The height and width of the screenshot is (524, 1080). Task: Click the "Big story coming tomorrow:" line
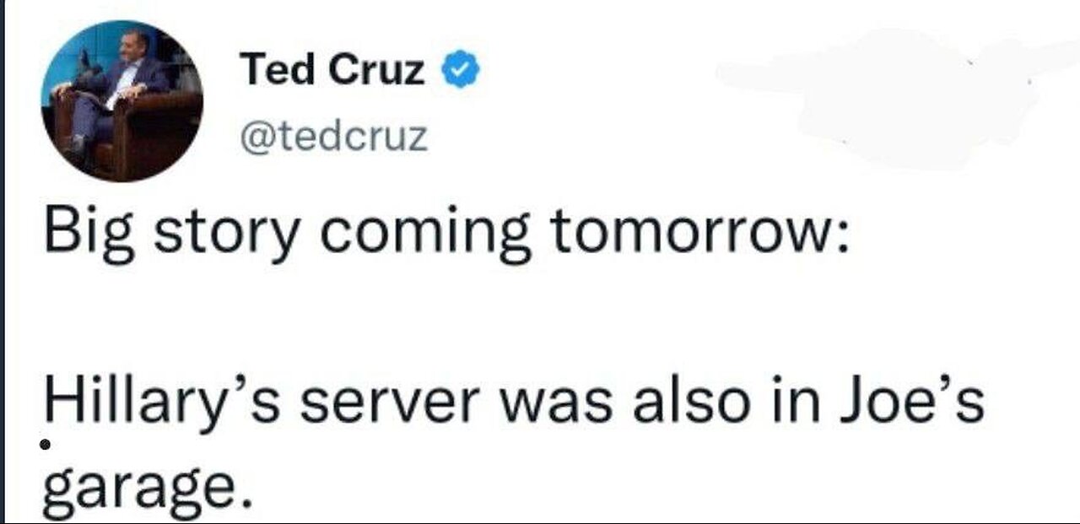(x=446, y=235)
